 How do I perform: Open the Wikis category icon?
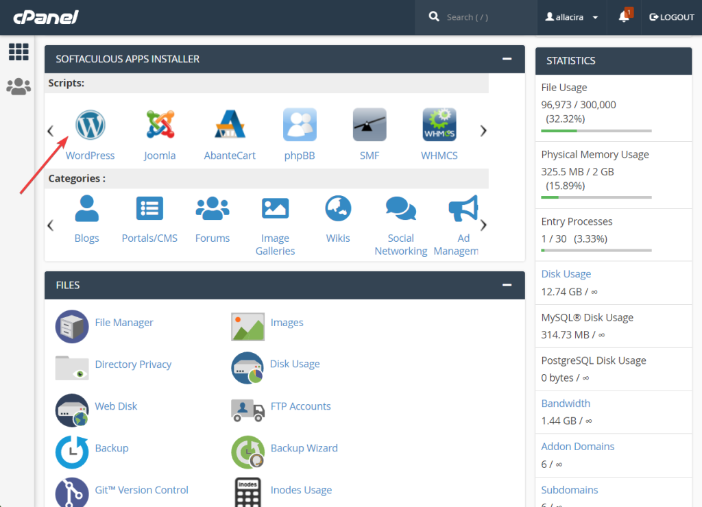[x=338, y=208]
